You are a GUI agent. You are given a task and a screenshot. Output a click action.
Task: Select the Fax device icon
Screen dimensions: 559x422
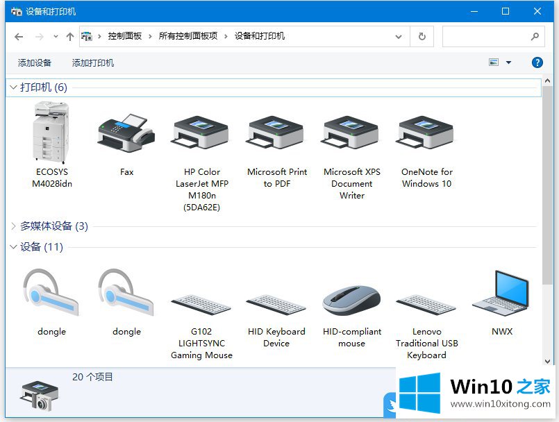tap(126, 133)
